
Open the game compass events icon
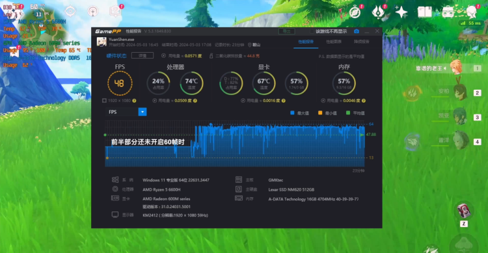tap(355, 12)
